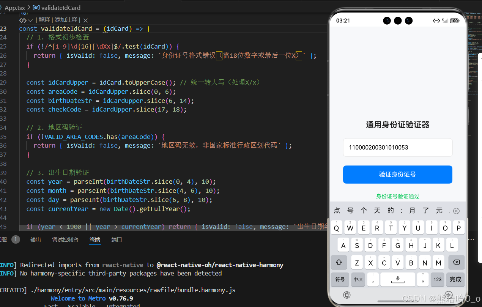Viewport: 482px width, 307px height.
Task: Tap the Y key
Action: pos(404,228)
